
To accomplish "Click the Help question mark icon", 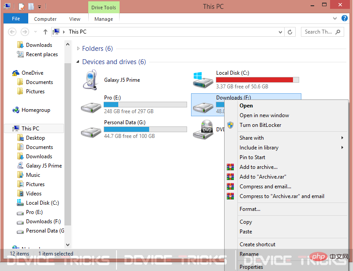I will (345, 18).
